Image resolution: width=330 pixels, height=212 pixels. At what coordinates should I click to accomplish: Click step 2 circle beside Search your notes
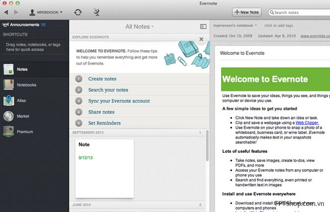point(79,90)
